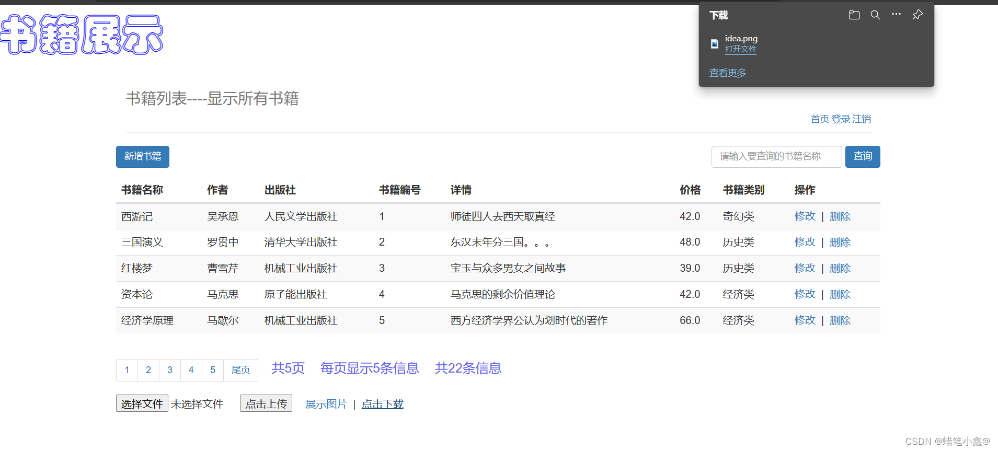The height and width of the screenshot is (451, 998).
Task: Click 删除 for 经济学原理
Action: 840,320
